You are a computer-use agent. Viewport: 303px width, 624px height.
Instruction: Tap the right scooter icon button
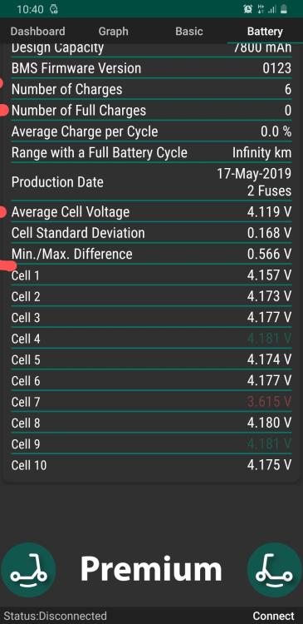(275, 570)
